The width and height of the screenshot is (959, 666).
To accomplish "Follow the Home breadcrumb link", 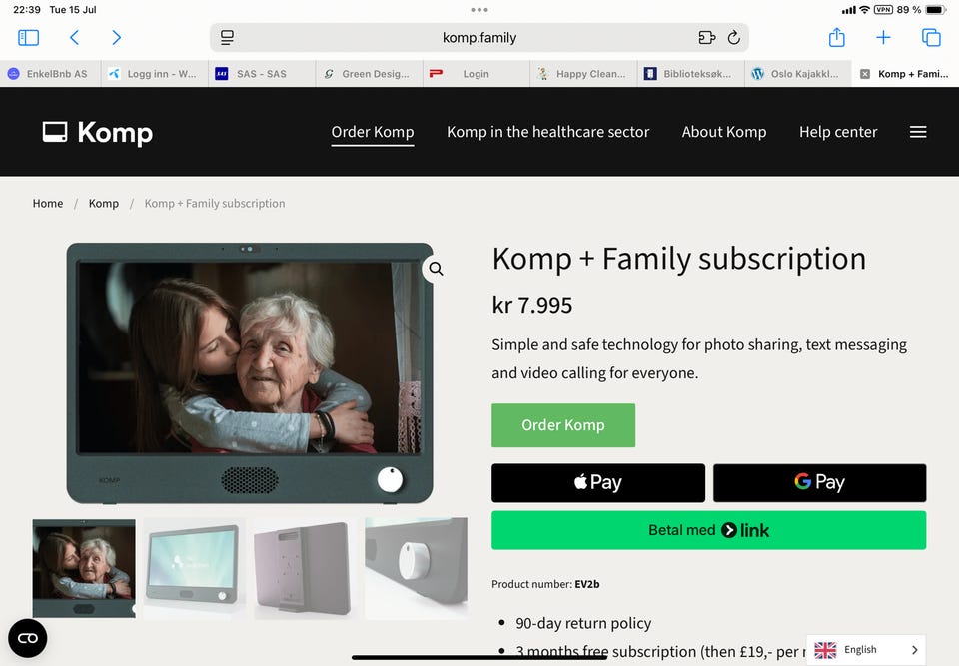I will click(48, 204).
